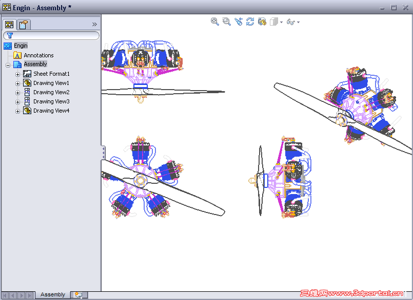This screenshot has height=300, width=413.
Task: Switch to the PropertyManager tab
Action: click(23, 25)
